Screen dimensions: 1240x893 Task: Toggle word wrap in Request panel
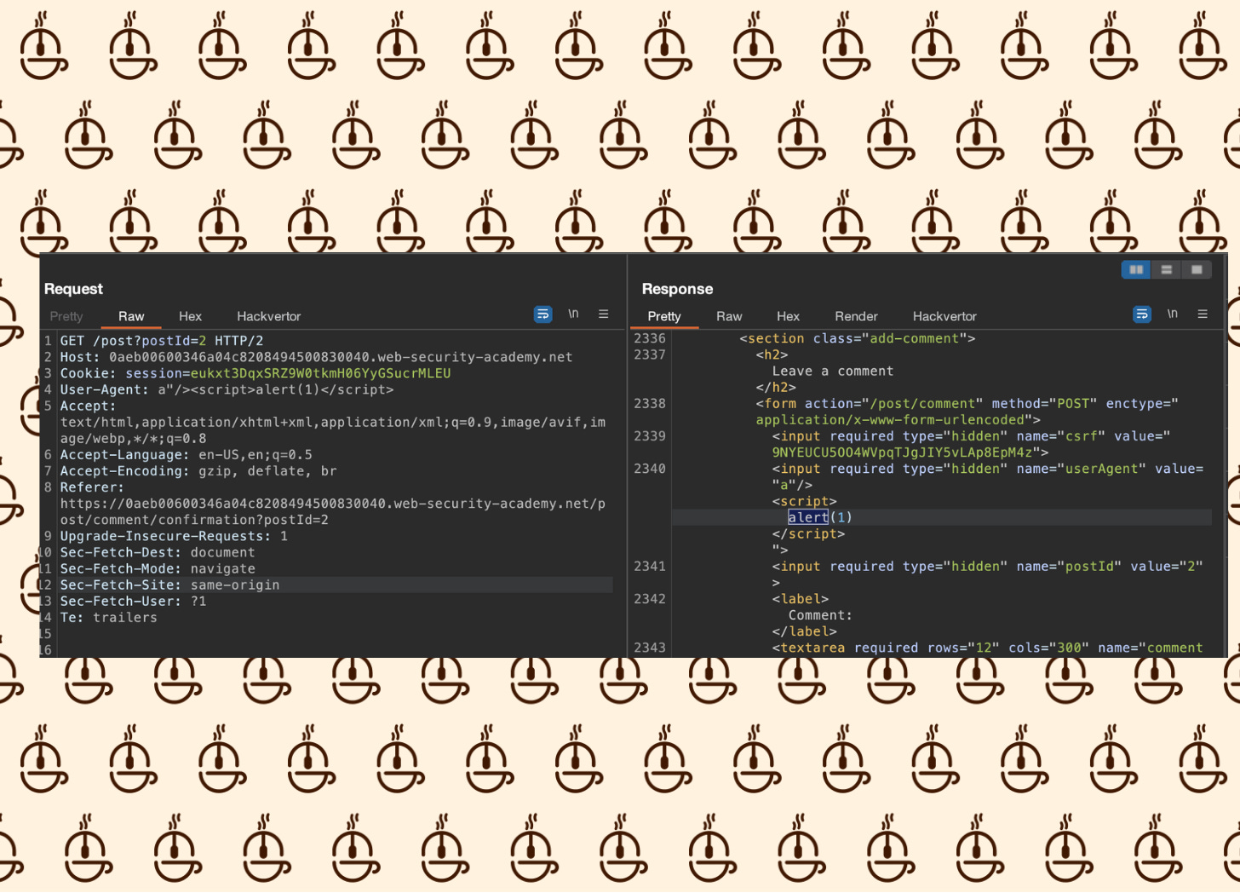pyautogui.click(x=542, y=314)
